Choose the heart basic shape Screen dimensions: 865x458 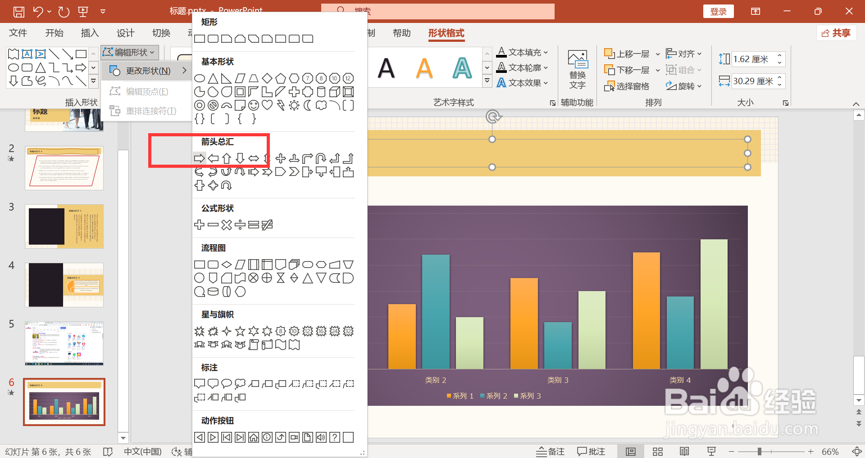tap(267, 105)
